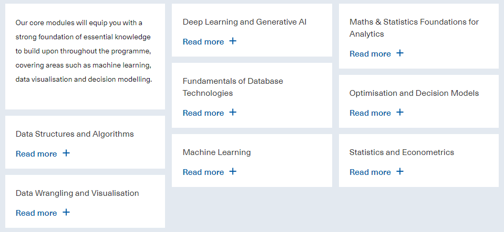Click plus icon under Data Structures and Algorithms
Image resolution: width=504 pixels, height=232 pixels.
66,153
